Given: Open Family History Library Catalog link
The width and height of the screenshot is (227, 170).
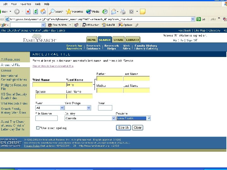Looking at the screenshot, I should (x=146, y=47).
